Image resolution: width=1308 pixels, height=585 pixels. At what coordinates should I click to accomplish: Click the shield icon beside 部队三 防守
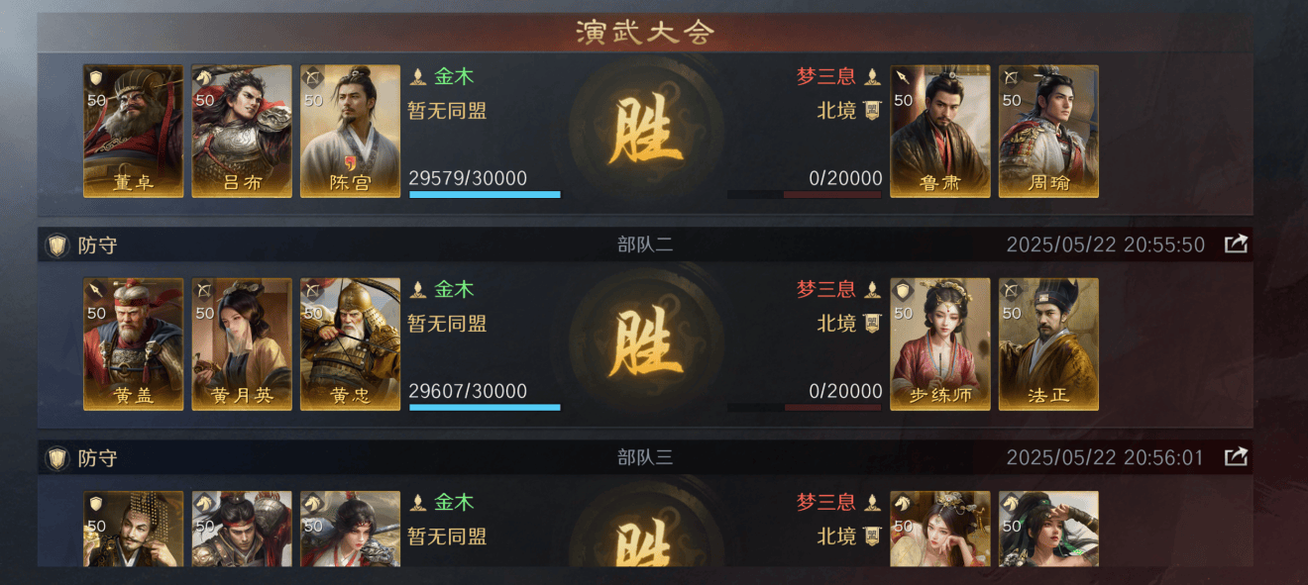tap(57, 457)
